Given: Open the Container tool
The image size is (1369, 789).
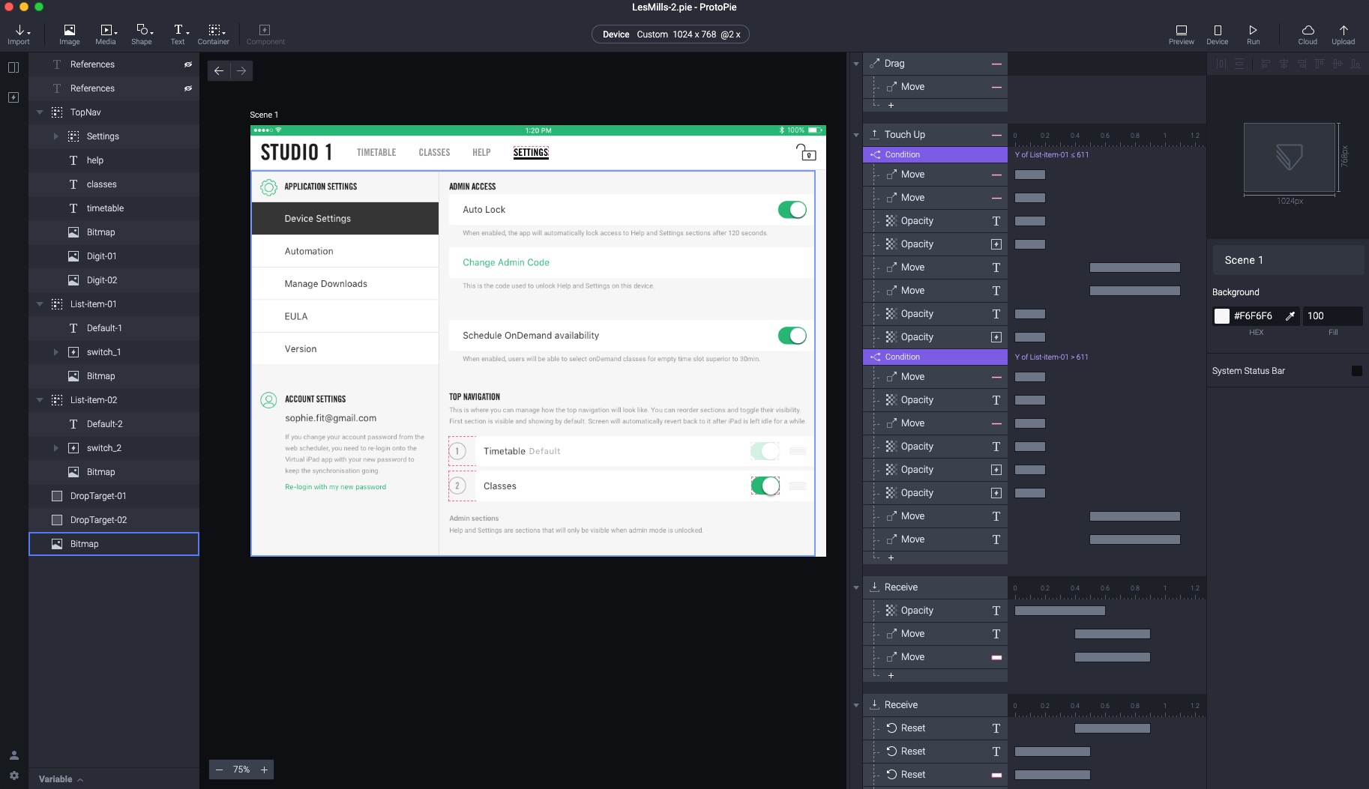Looking at the screenshot, I should tap(214, 34).
